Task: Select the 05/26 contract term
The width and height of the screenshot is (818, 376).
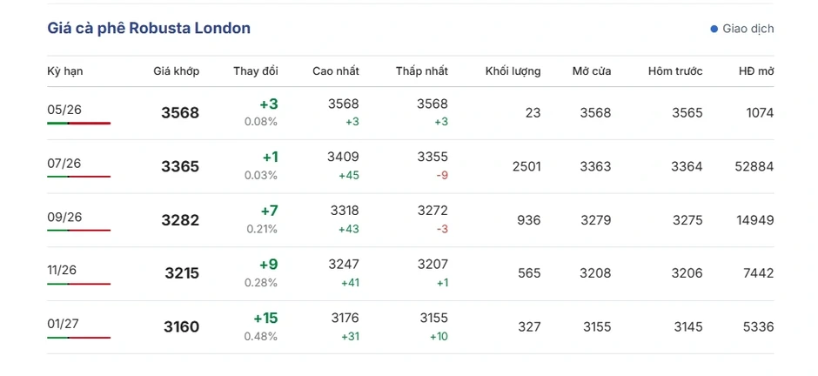Action: [x=64, y=110]
